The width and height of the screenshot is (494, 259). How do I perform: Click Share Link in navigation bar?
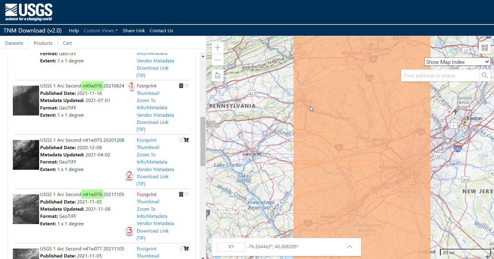click(x=134, y=31)
